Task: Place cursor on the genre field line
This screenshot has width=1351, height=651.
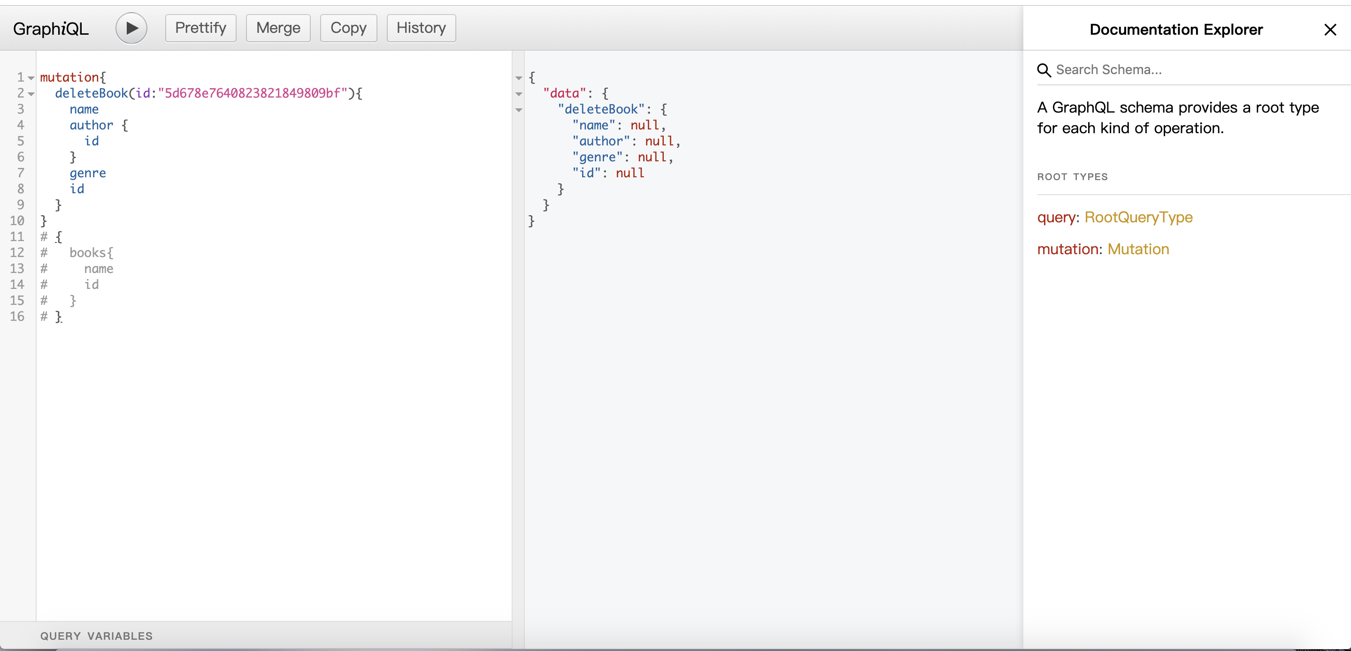Action: [88, 173]
